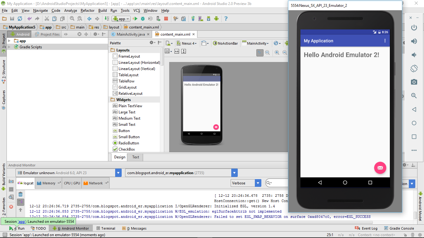Click the Synchronize refresh icon in the toolbar
The width and height of the screenshot is (424, 238).
click(x=20, y=19)
